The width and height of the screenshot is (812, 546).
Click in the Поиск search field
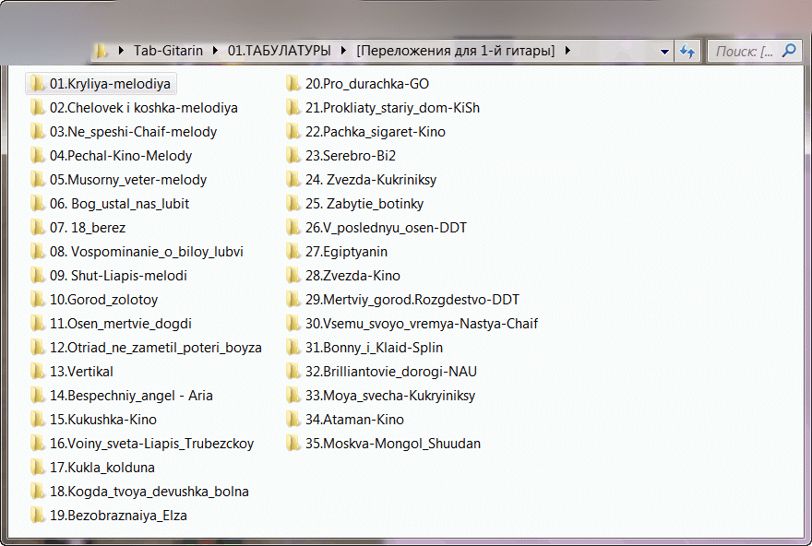pos(744,52)
